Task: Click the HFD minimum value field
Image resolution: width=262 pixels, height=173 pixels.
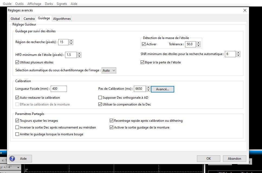Action: tap(71, 55)
